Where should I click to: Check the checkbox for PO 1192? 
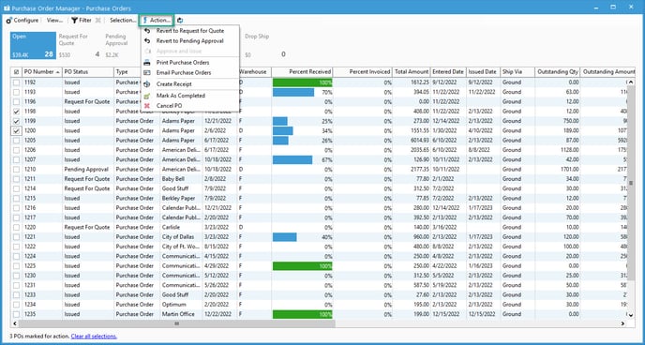[17, 82]
